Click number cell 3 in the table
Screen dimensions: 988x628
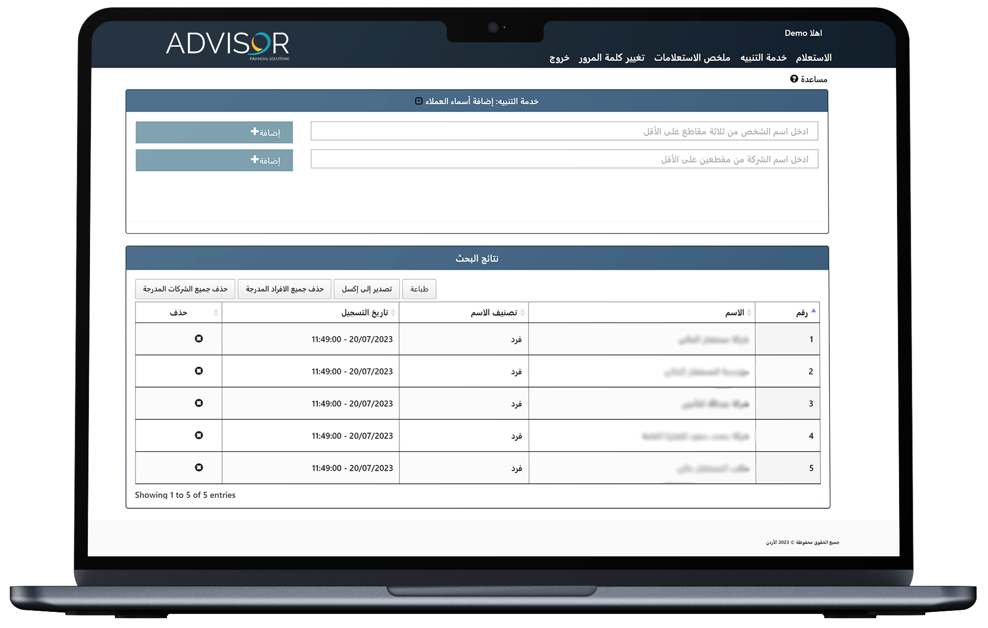[788, 404]
